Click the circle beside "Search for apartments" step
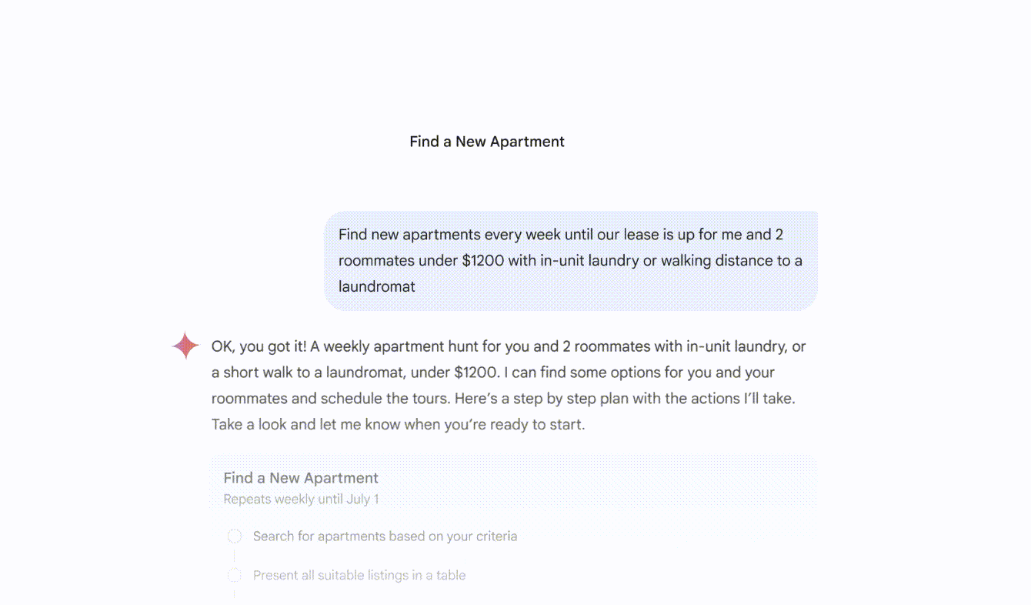1031x605 pixels. [235, 536]
